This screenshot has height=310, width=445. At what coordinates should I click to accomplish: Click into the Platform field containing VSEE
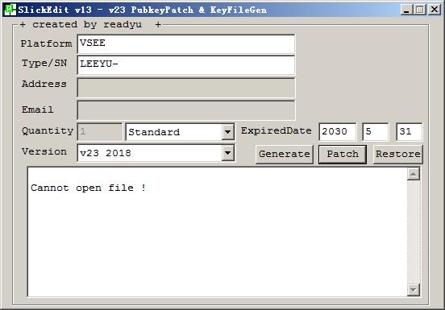[186, 44]
